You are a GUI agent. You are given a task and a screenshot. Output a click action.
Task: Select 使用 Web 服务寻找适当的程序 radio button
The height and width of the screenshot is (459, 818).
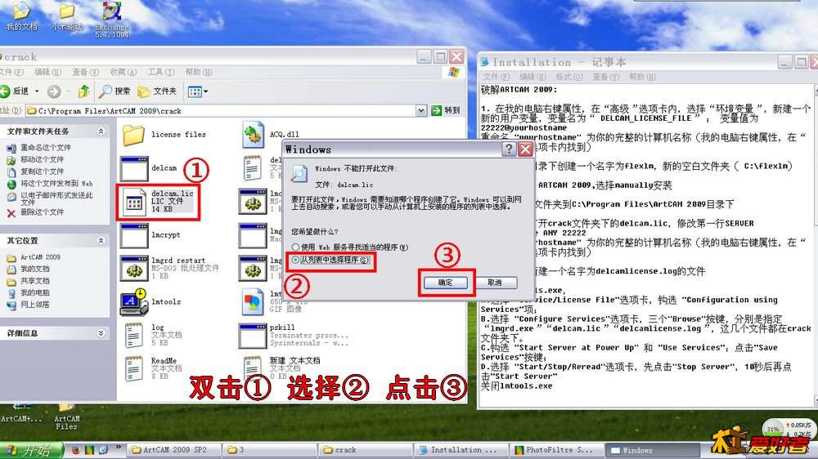(296, 247)
